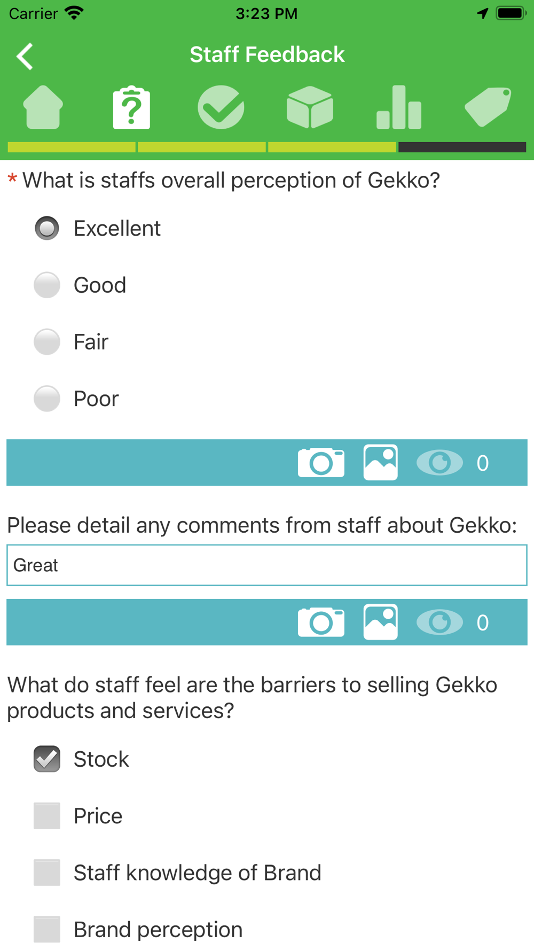Screen dimensions: 534x950
Task: Click the staff comments text field
Action: pyautogui.click(x=267, y=565)
